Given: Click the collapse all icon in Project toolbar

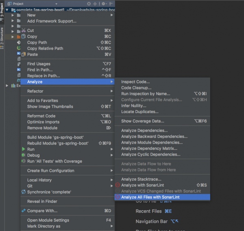Looking at the screenshot, I should point(95,4).
